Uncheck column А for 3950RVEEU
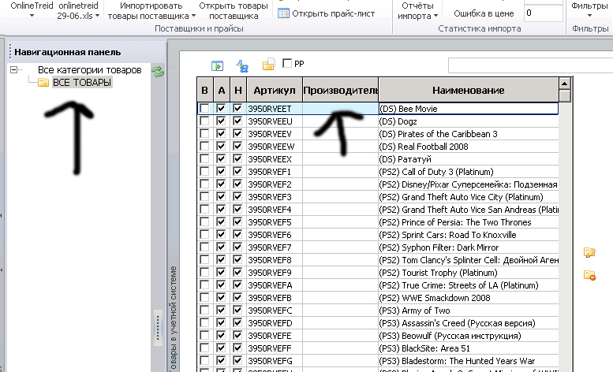Screen dimensions: 613x372 [221, 121]
